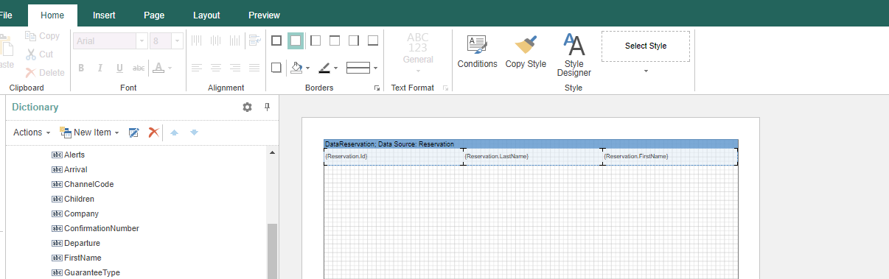889x279 pixels.
Task: Click the Cut button
Action: [40, 54]
